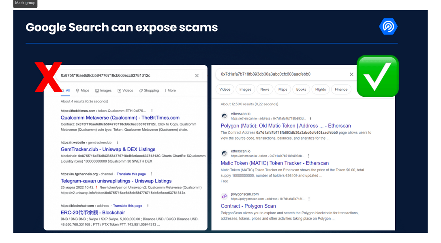Clear the left search box with X
441x243 pixels.
pyautogui.click(x=197, y=76)
